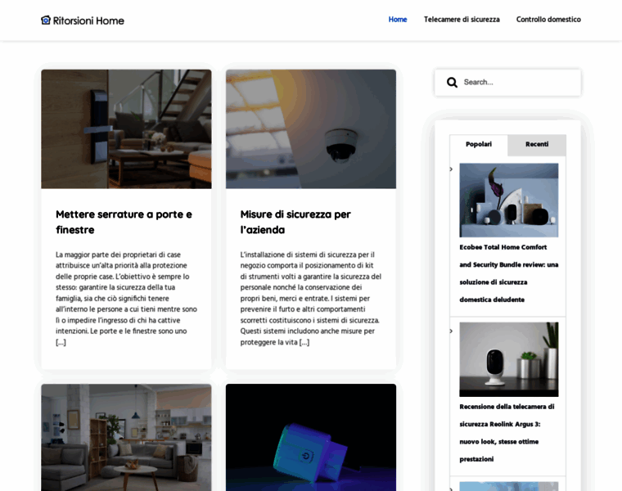Select the Reolink camera sidebar thumbnail
Image resolution: width=622 pixels, height=491 pixels.
click(x=508, y=359)
